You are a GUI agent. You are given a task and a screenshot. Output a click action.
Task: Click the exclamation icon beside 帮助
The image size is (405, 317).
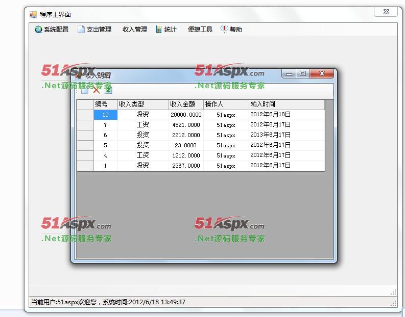(x=224, y=29)
